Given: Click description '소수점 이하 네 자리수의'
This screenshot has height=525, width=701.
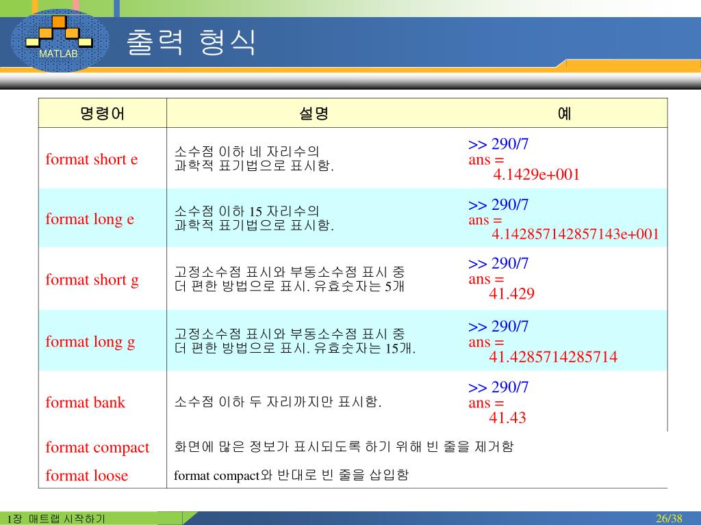Looking at the screenshot, I should 246,152.
